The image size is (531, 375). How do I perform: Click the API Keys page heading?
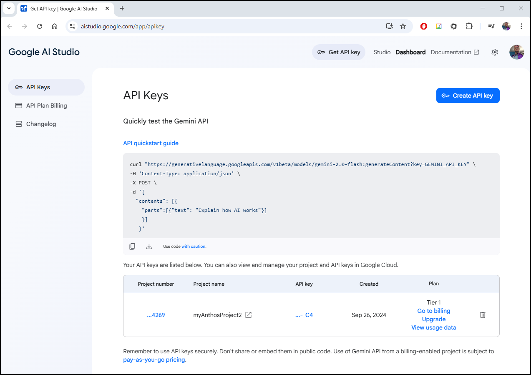coord(146,96)
